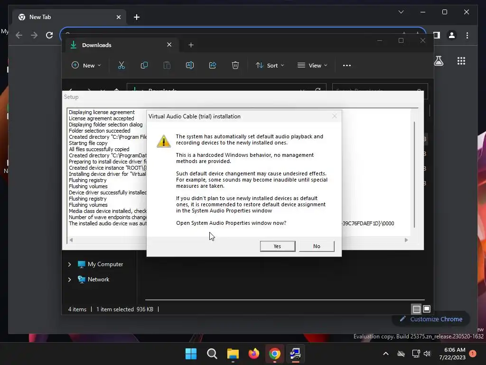486x365 pixels.
Task: Open the Google apps grid
Action: coord(461,61)
